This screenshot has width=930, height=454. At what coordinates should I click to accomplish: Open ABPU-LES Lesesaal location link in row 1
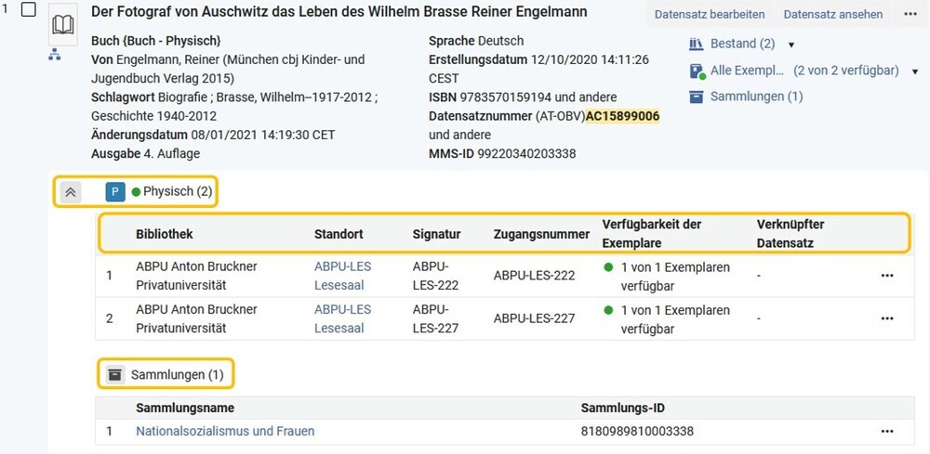[343, 276]
